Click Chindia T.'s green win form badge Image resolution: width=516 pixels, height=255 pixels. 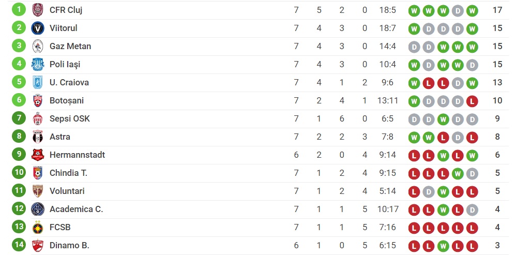(x=458, y=173)
